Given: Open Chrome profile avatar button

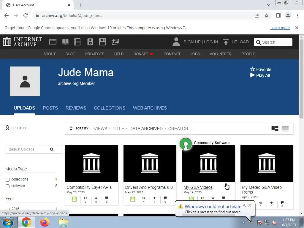Looking at the screenshot, I should tap(288, 15).
